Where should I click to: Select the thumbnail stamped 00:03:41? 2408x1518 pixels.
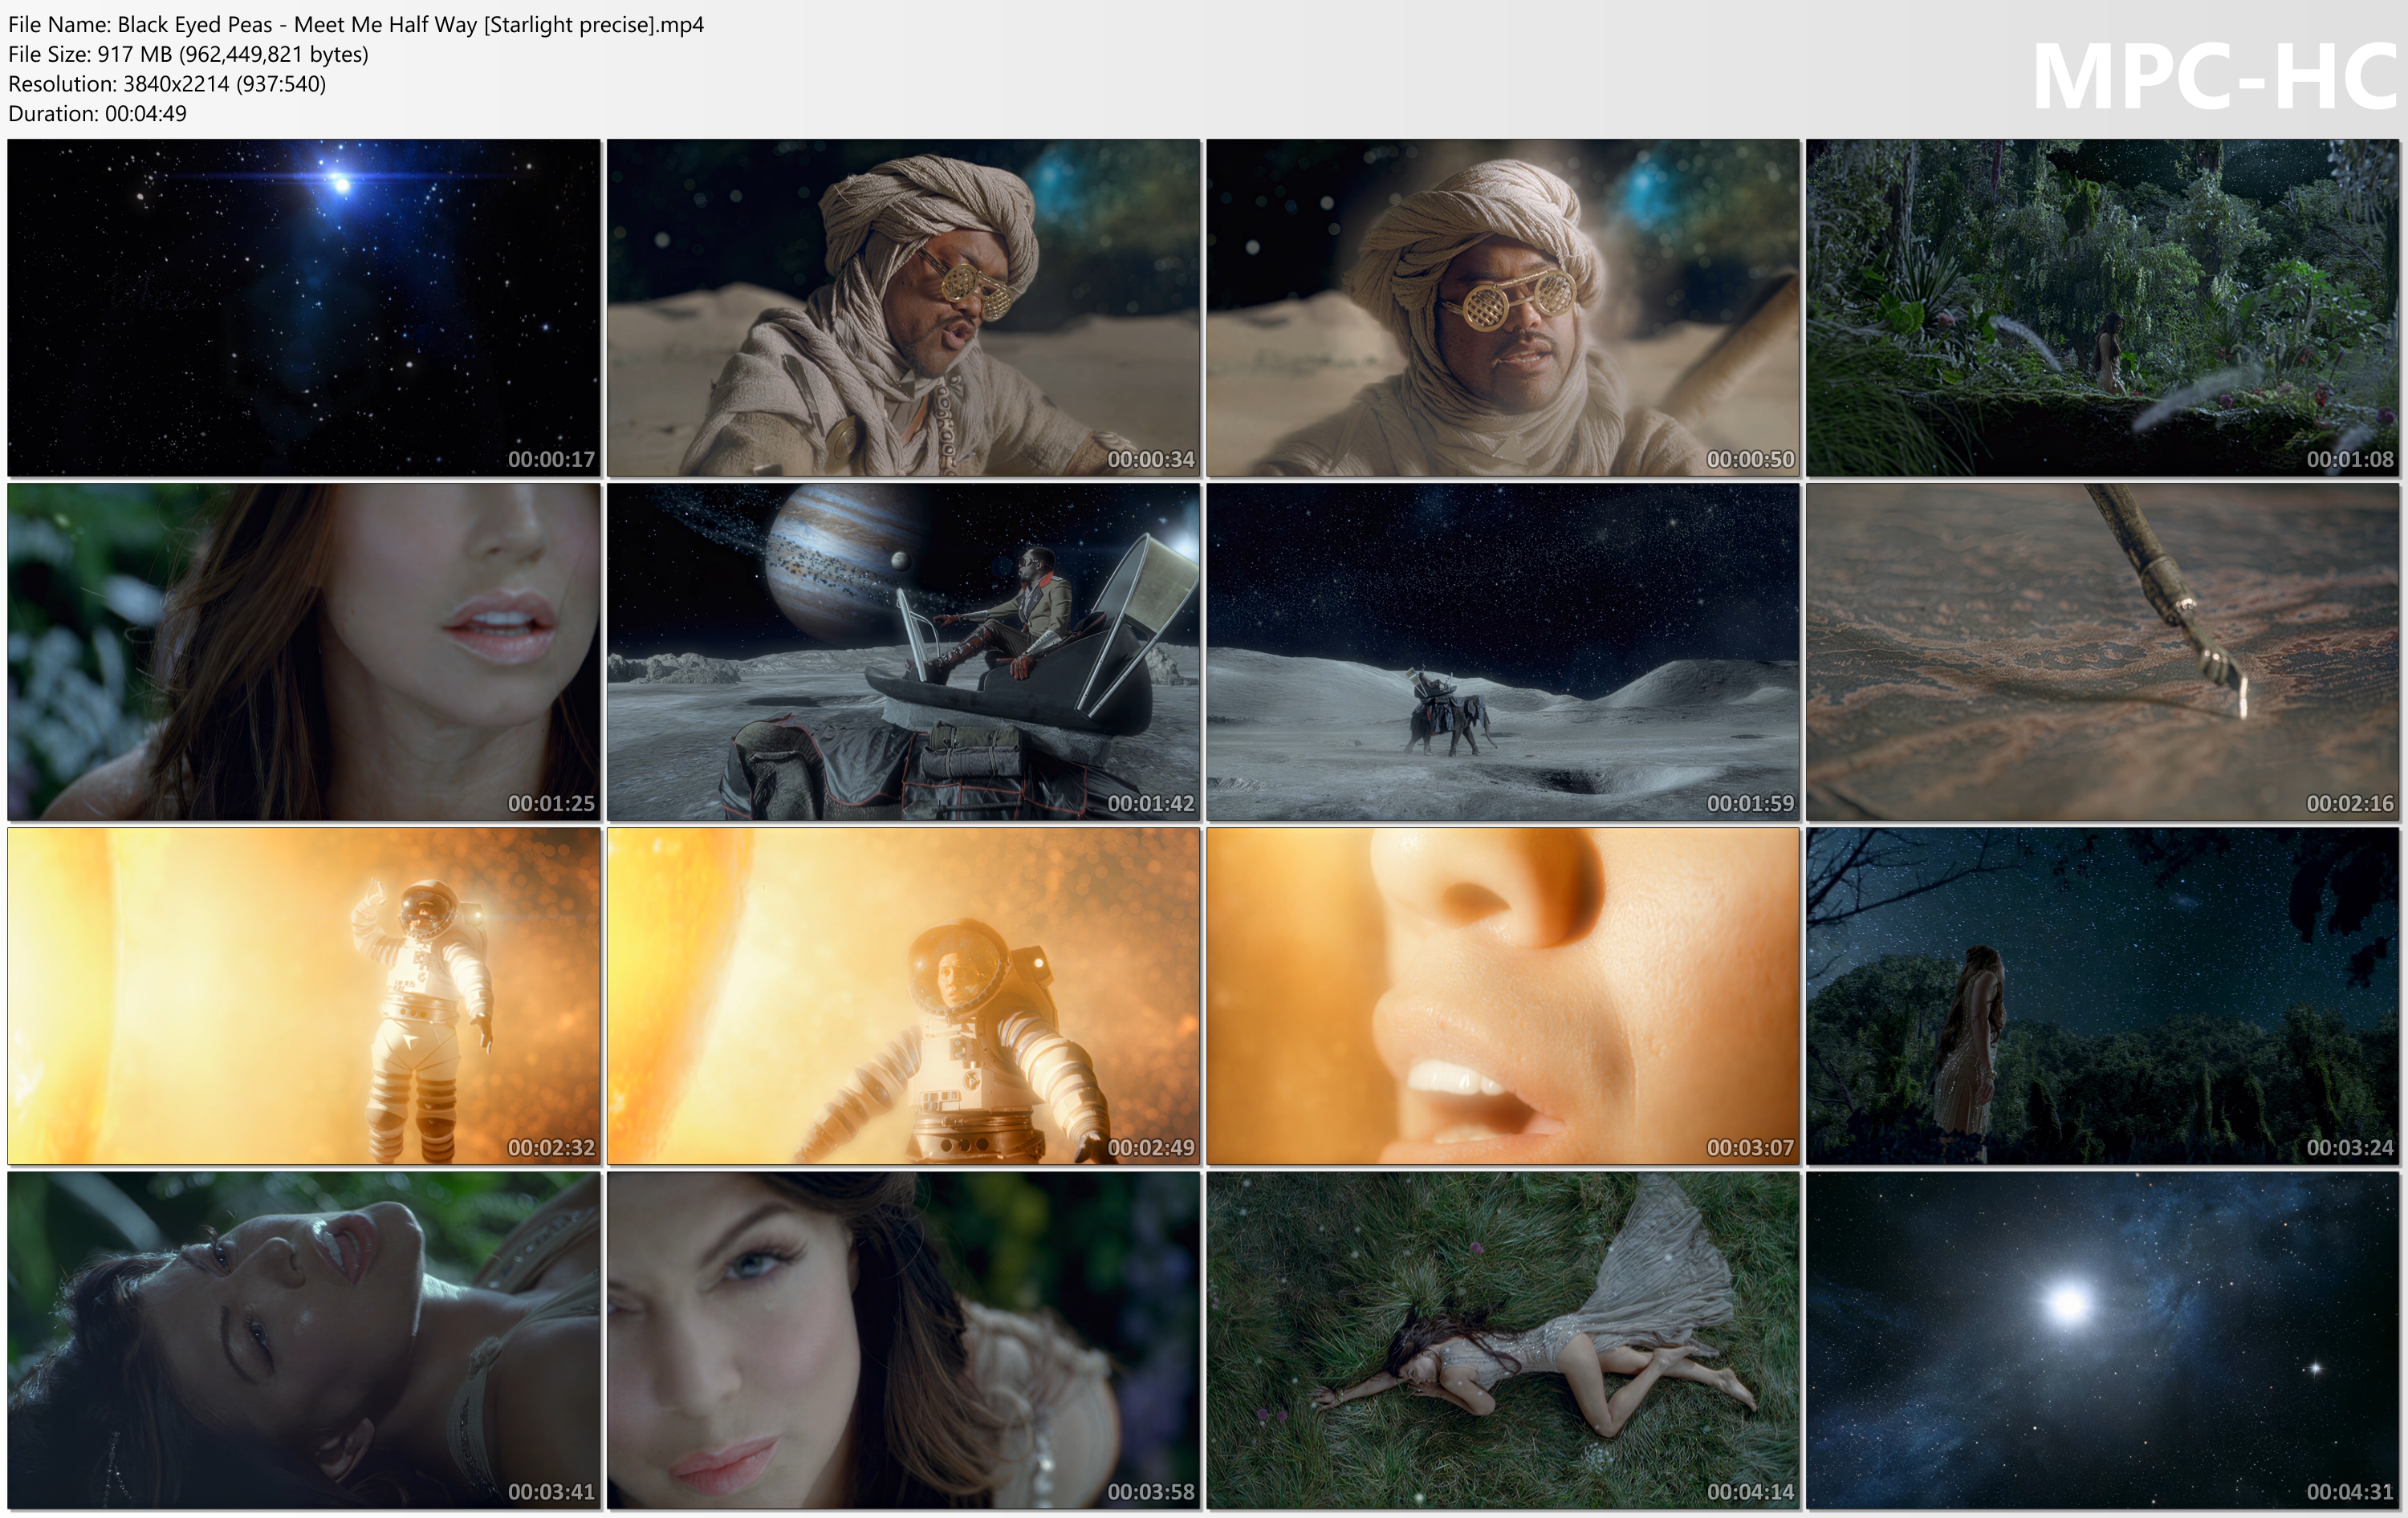304,1340
